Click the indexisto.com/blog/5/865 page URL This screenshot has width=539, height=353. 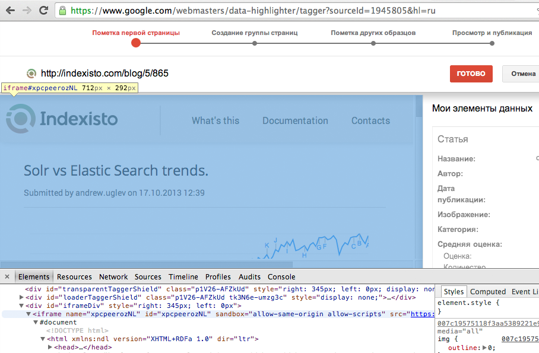(x=104, y=73)
